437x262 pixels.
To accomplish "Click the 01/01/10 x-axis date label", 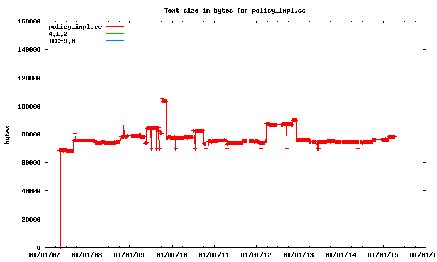I will click(172, 255).
